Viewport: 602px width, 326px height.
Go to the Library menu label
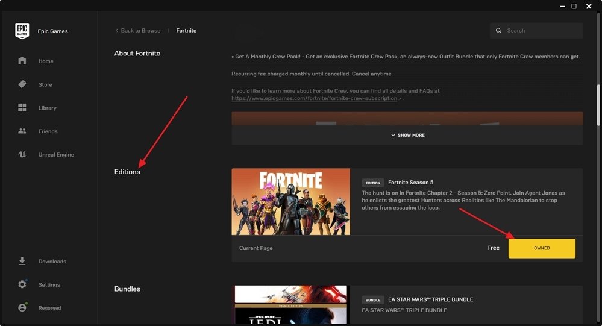(47, 108)
